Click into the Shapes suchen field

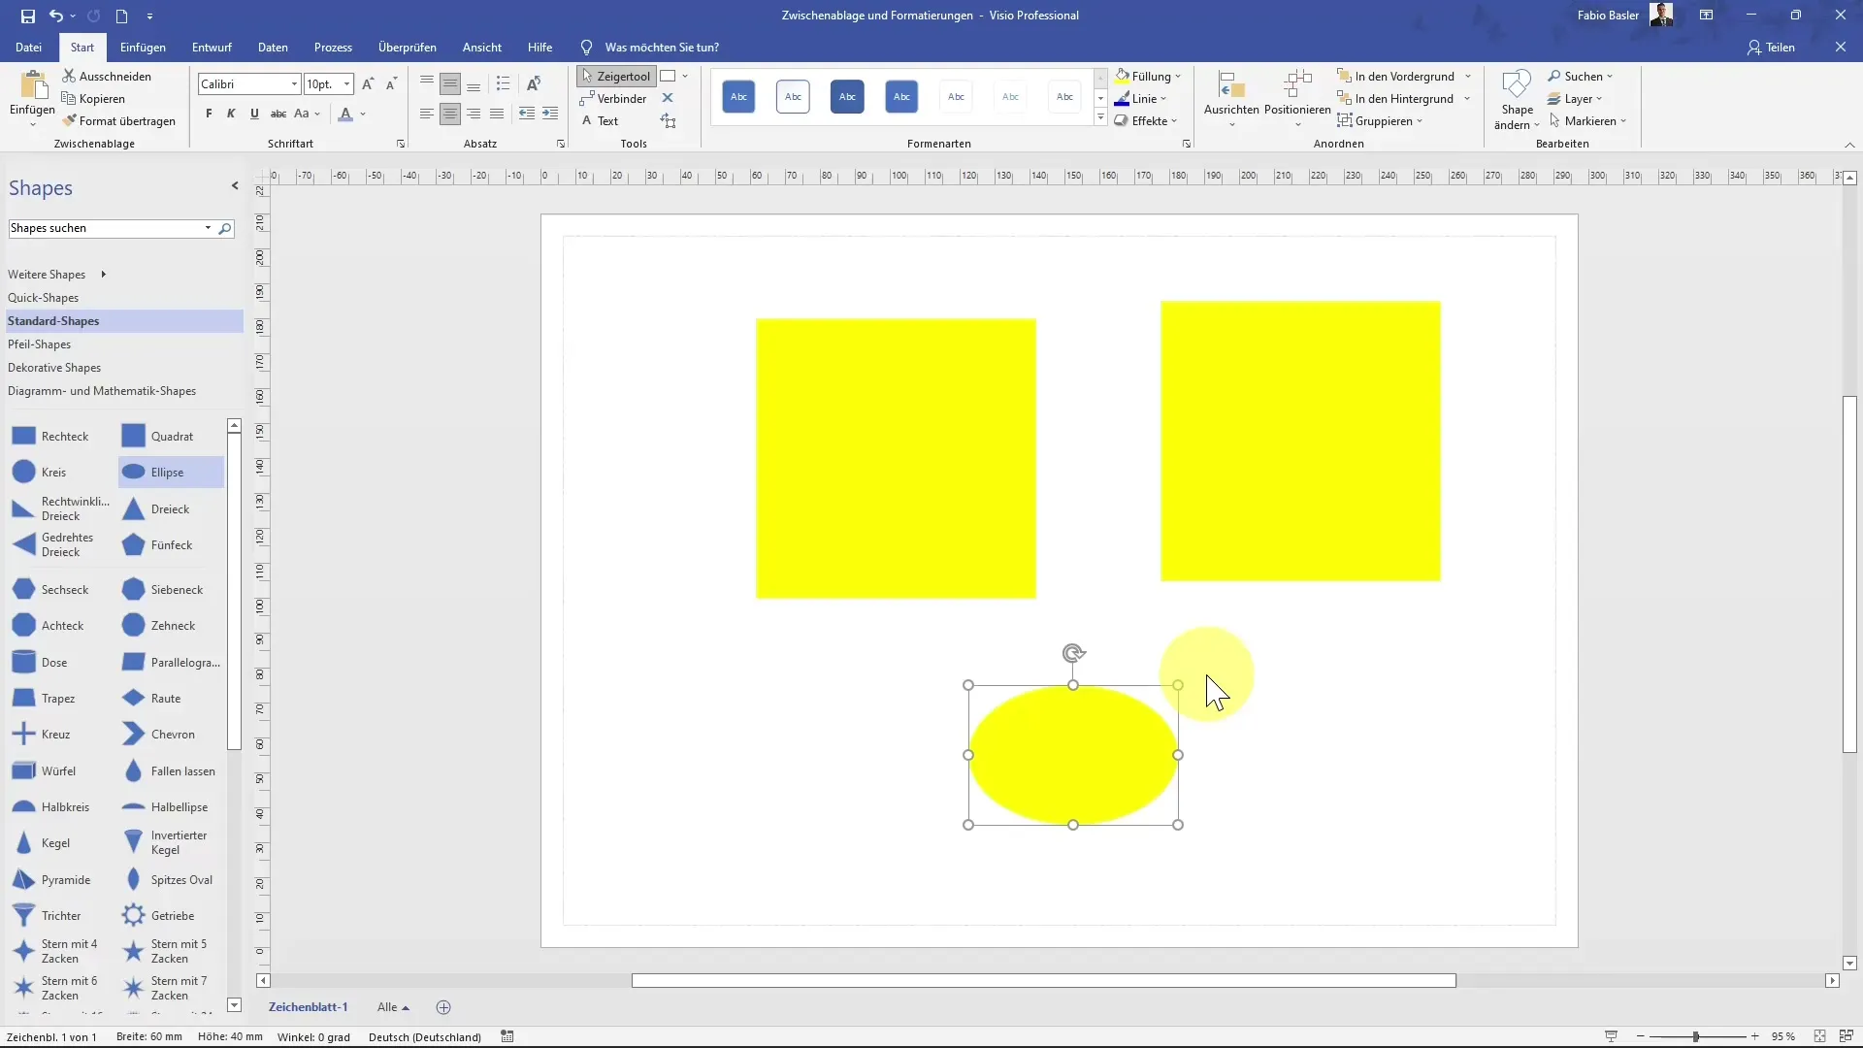(x=105, y=229)
